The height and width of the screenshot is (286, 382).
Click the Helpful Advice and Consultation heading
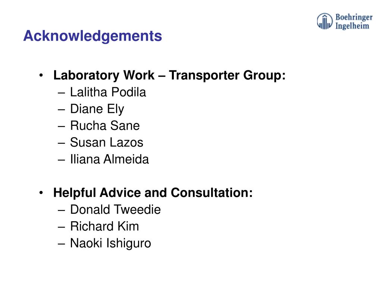(x=153, y=193)
